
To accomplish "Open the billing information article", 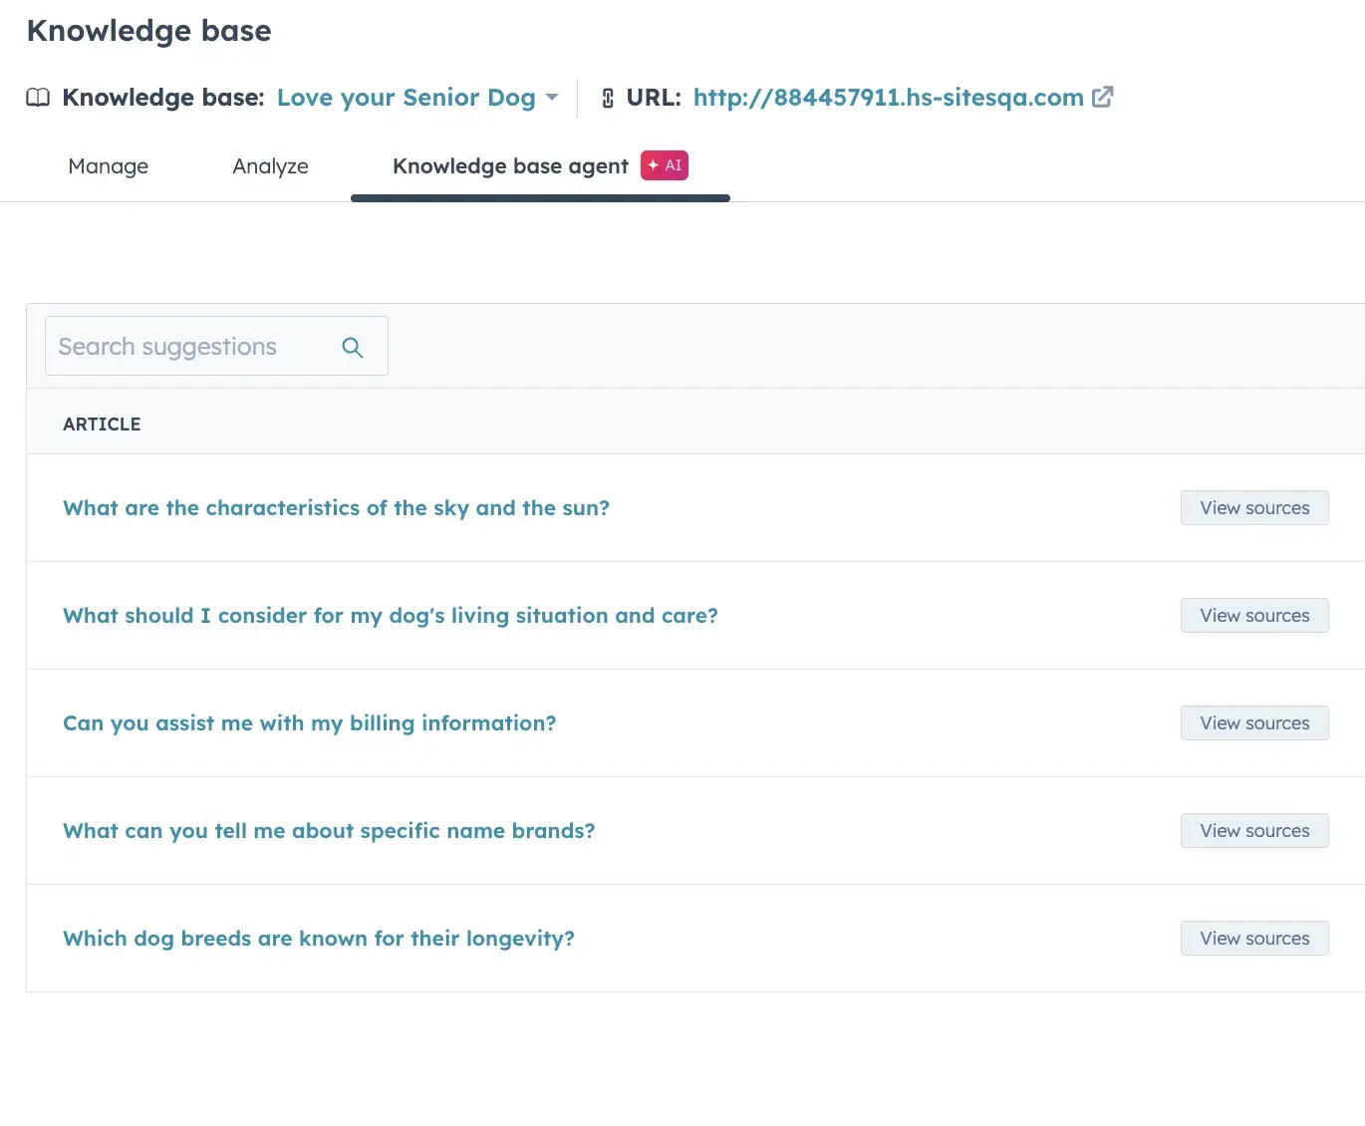I will pyautogui.click(x=309, y=723).
